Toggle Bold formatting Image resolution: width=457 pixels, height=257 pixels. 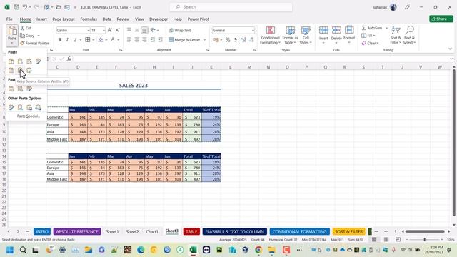point(60,40)
